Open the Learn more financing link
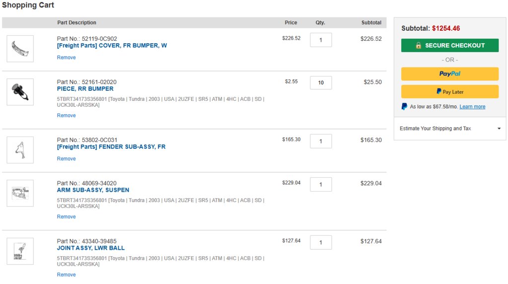Image resolution: width=508 pixels, height=284 pixels. tap(472, 107)
